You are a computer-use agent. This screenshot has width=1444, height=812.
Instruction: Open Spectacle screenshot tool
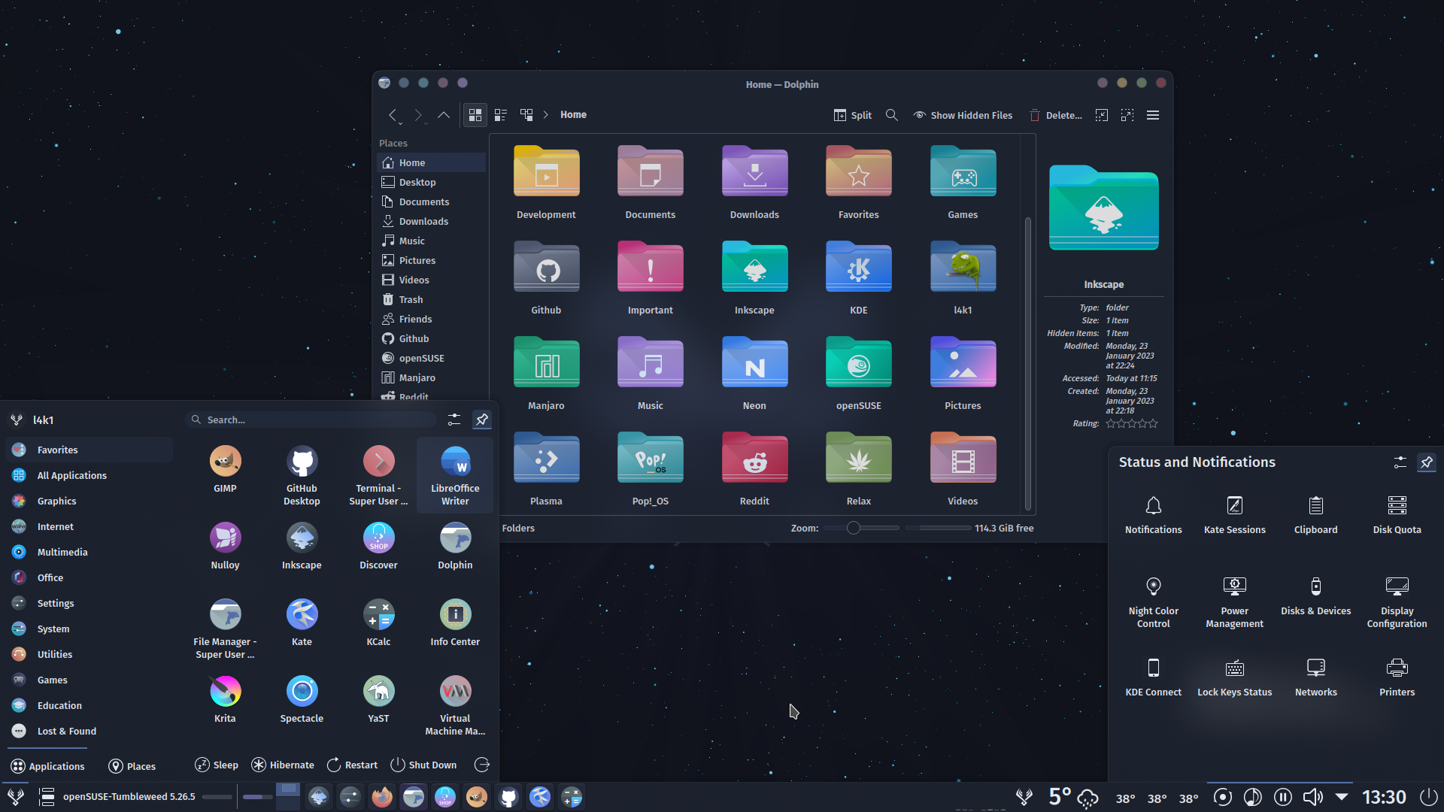coord(302,699)
